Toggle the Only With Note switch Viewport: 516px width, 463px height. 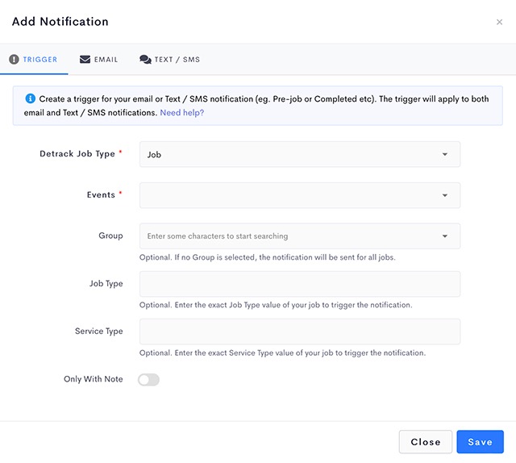coord(148,379)
